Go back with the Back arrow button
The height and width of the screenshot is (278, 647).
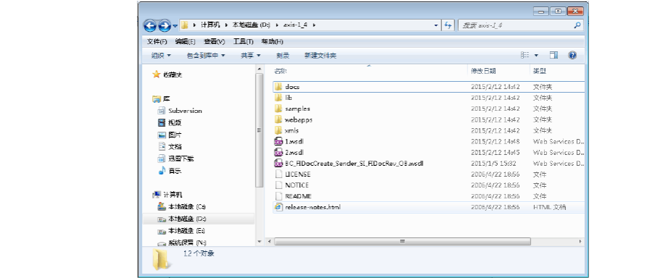[x=150, y=25]
